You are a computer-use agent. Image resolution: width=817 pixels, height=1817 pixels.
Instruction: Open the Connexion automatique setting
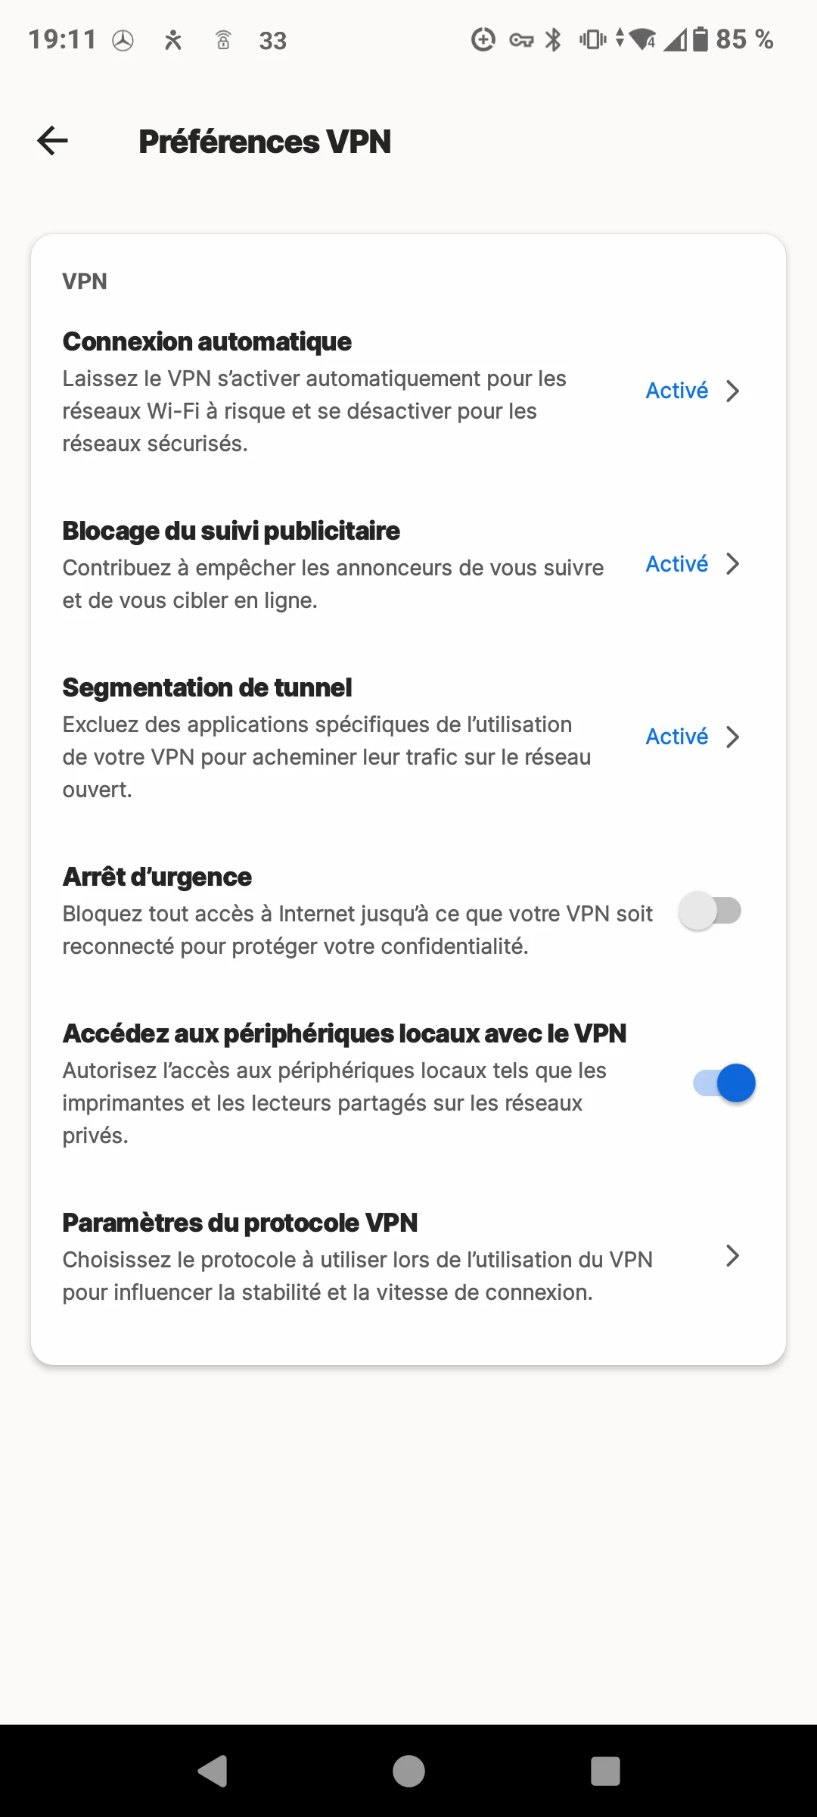408,391
